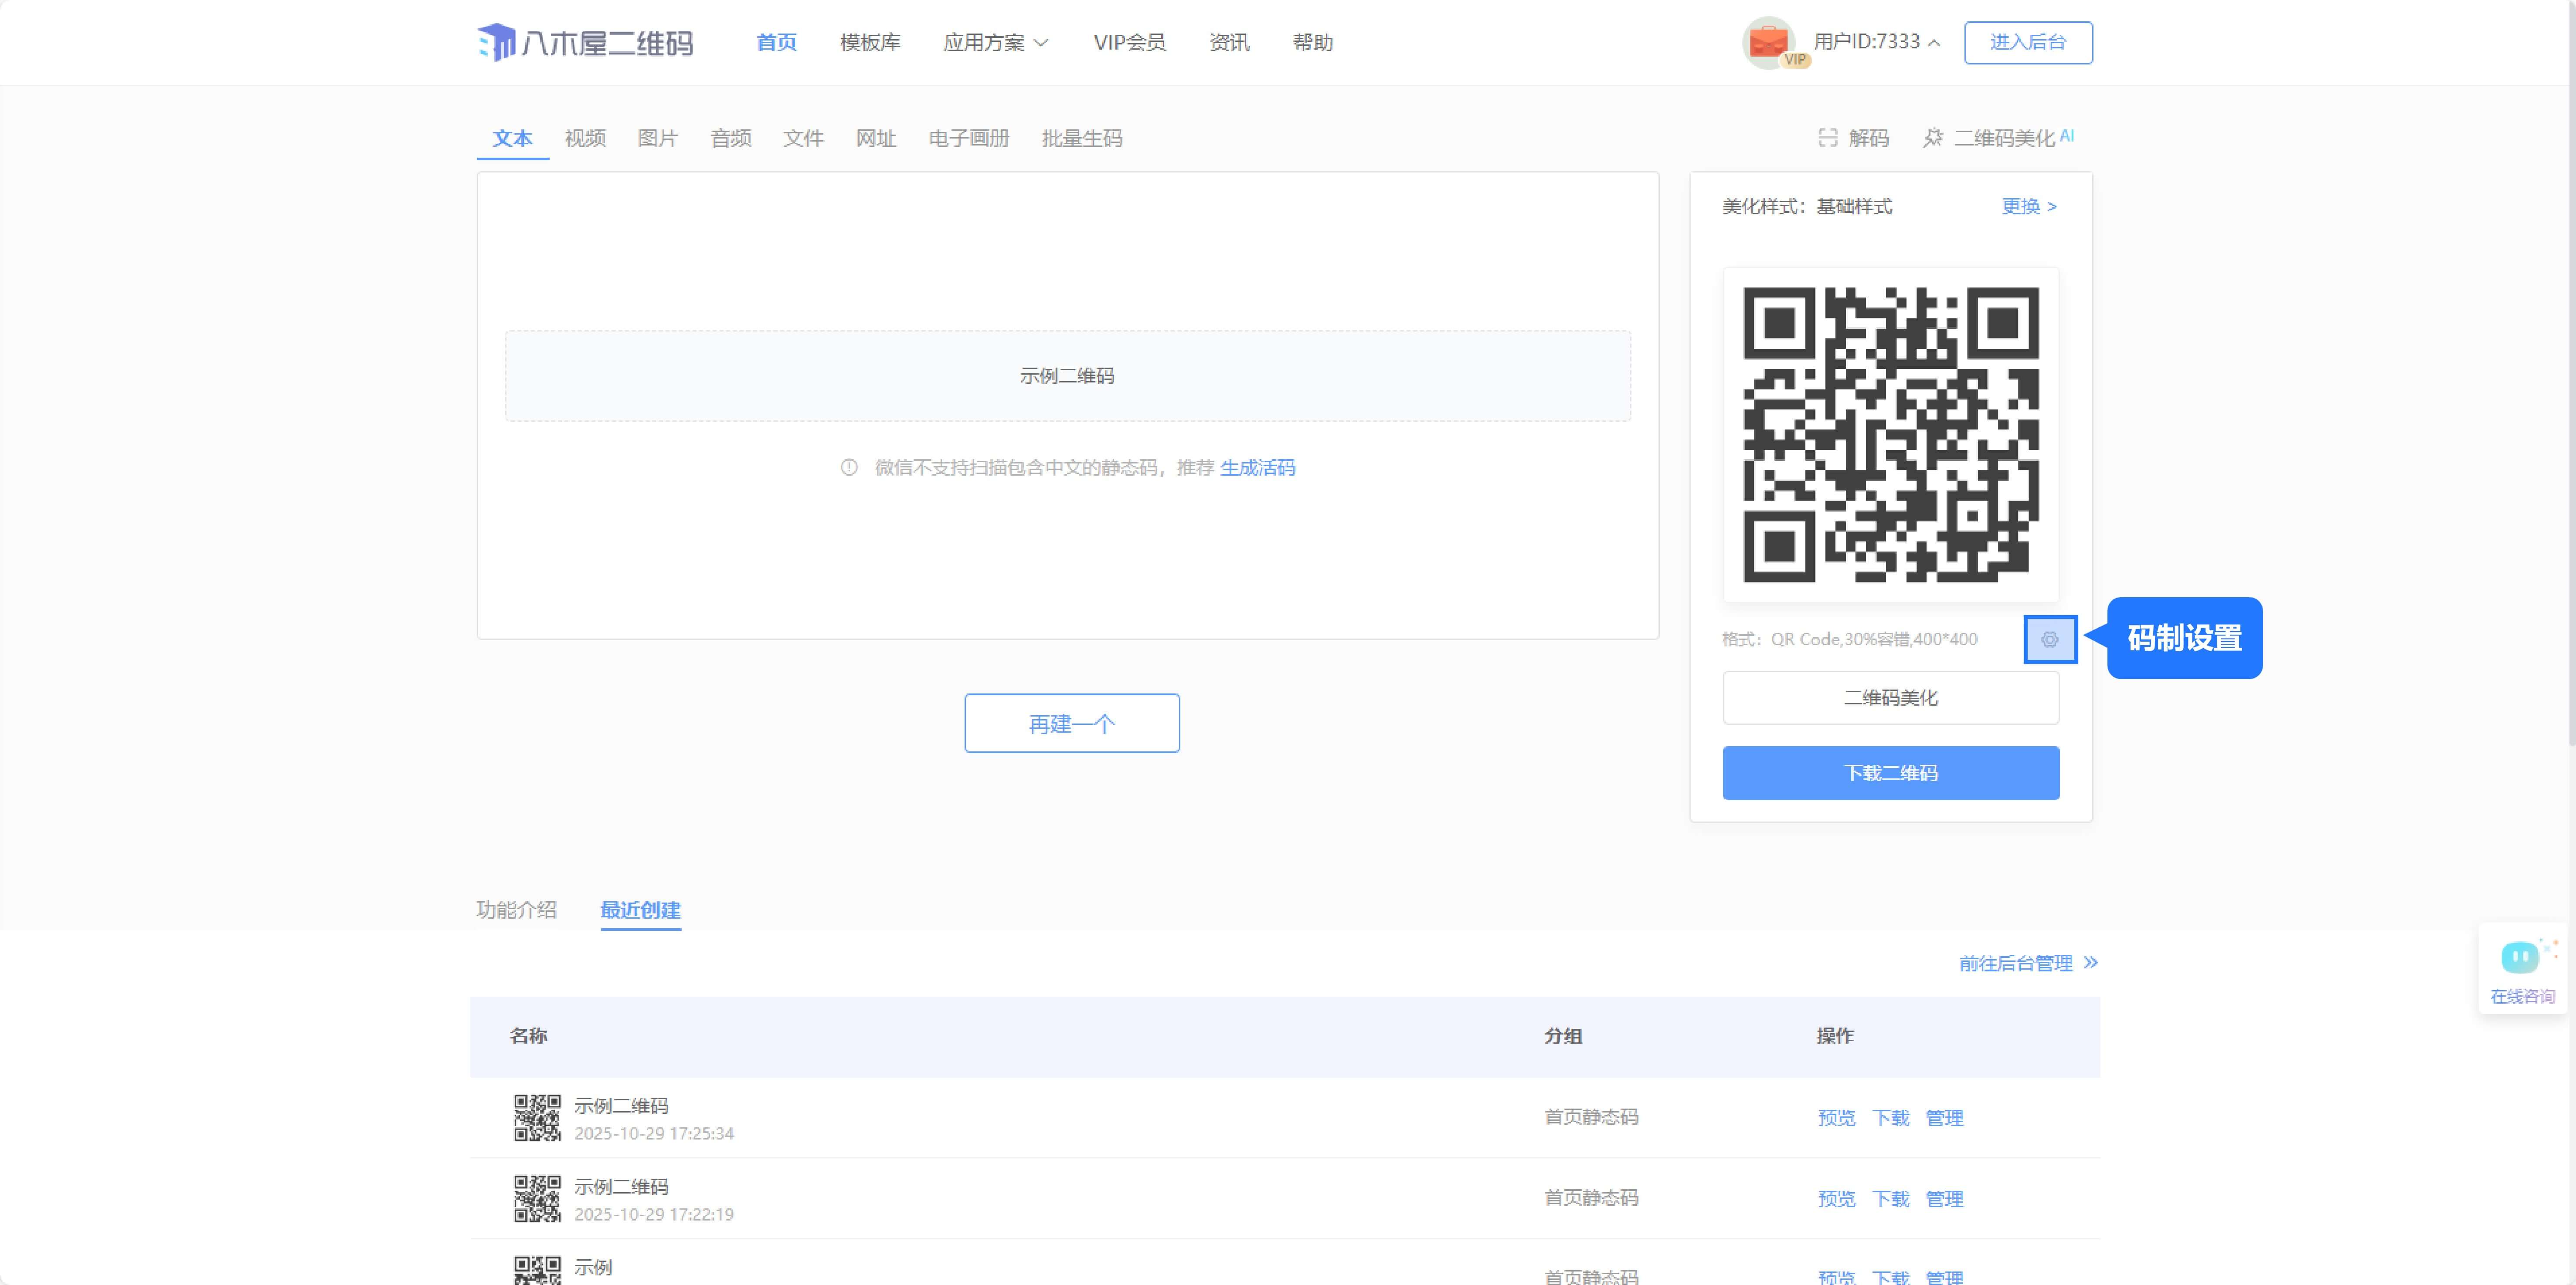
Task: Click the 下载二维码 button
Action: [1890, 772]
